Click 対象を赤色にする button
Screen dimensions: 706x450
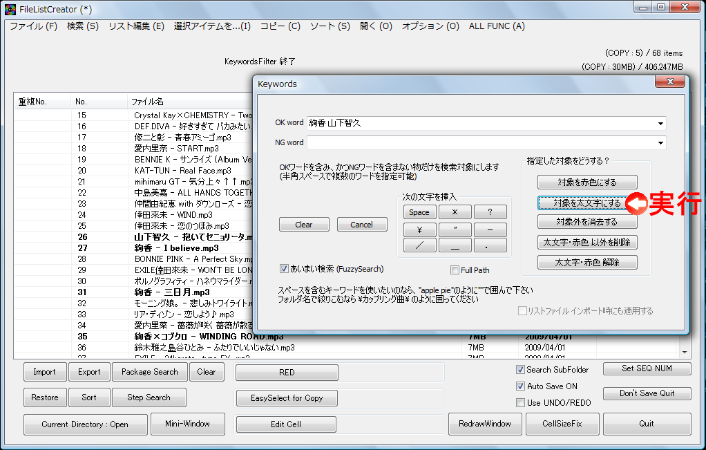click(x=586, y=182)
